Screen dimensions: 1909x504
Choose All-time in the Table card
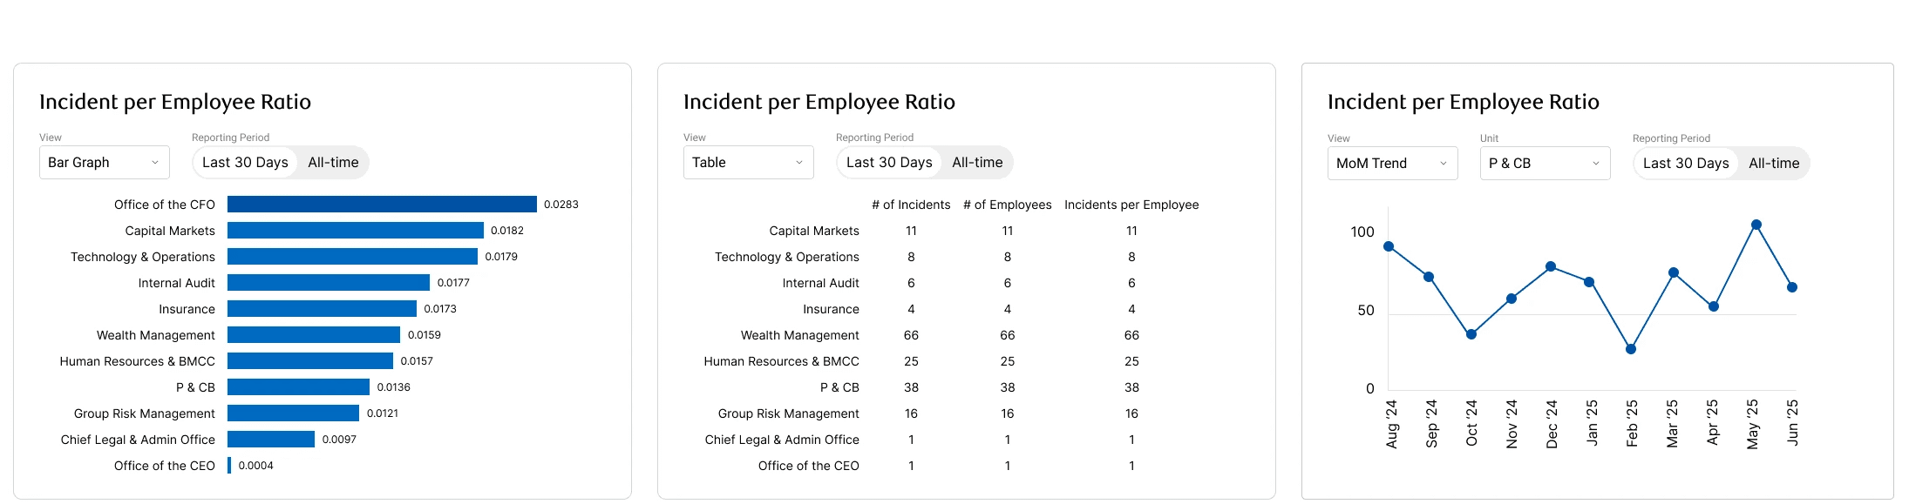click(x=977, y=163)
